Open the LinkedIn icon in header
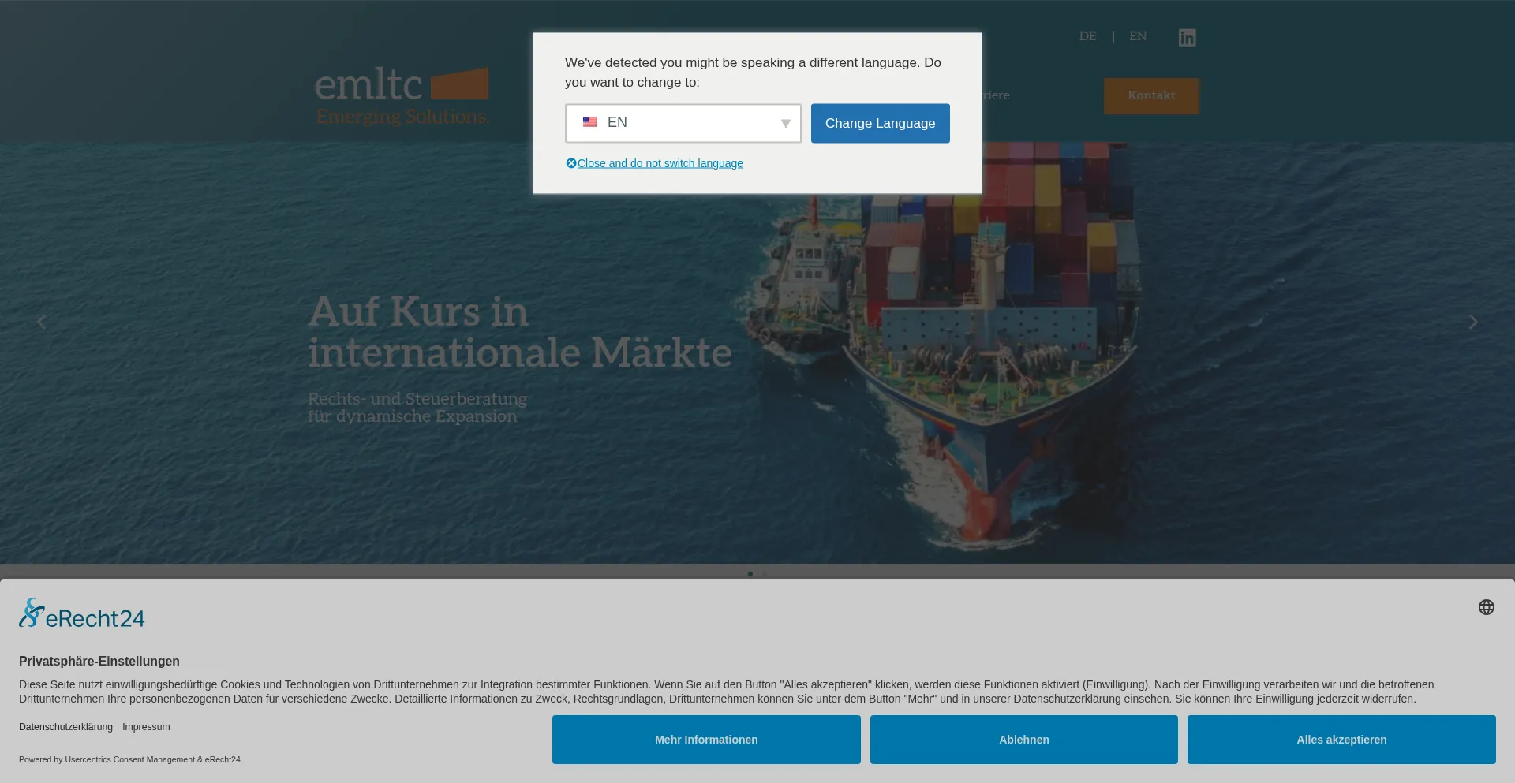Viewport: 1515px width, 783px height. coord(1187,38)
